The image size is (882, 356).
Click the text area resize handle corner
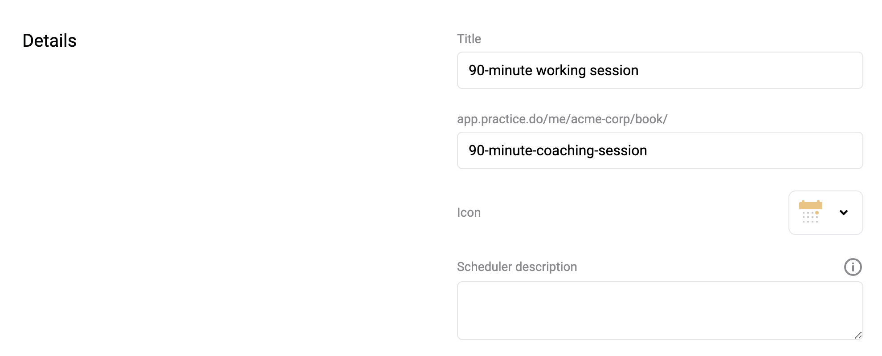[x=858, y=335]
